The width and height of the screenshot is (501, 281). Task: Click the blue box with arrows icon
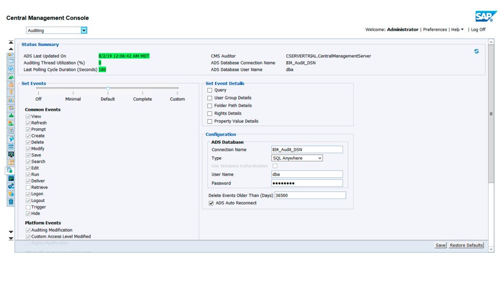click(x=11, y=147)
